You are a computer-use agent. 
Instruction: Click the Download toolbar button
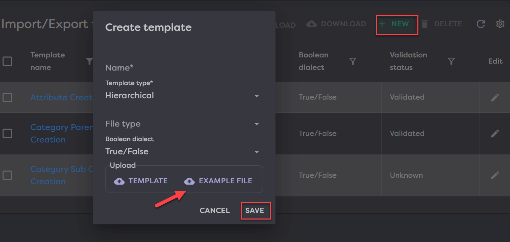(x=336, y=24)
